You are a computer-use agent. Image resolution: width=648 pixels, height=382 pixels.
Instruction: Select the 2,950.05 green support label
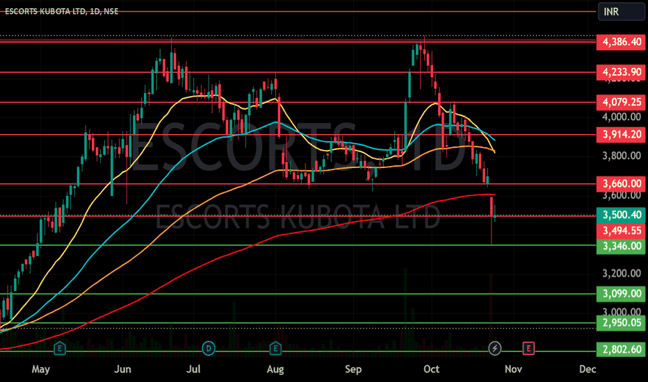coord(621,322)
